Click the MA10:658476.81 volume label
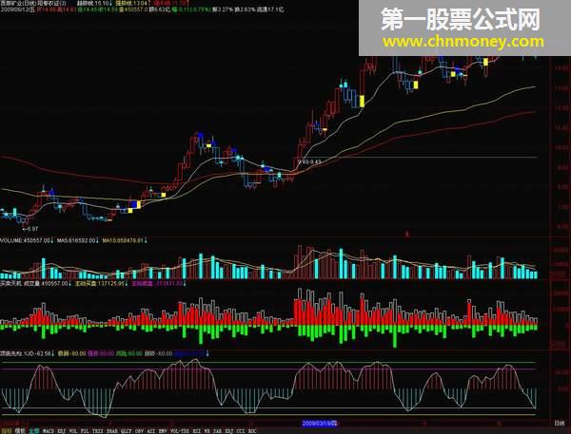This screenshot has height=434, width=571. click(x=123, y=240)
